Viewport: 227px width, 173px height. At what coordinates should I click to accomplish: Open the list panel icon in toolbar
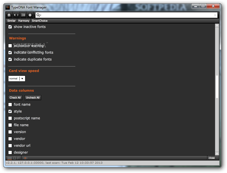point(23,15)
